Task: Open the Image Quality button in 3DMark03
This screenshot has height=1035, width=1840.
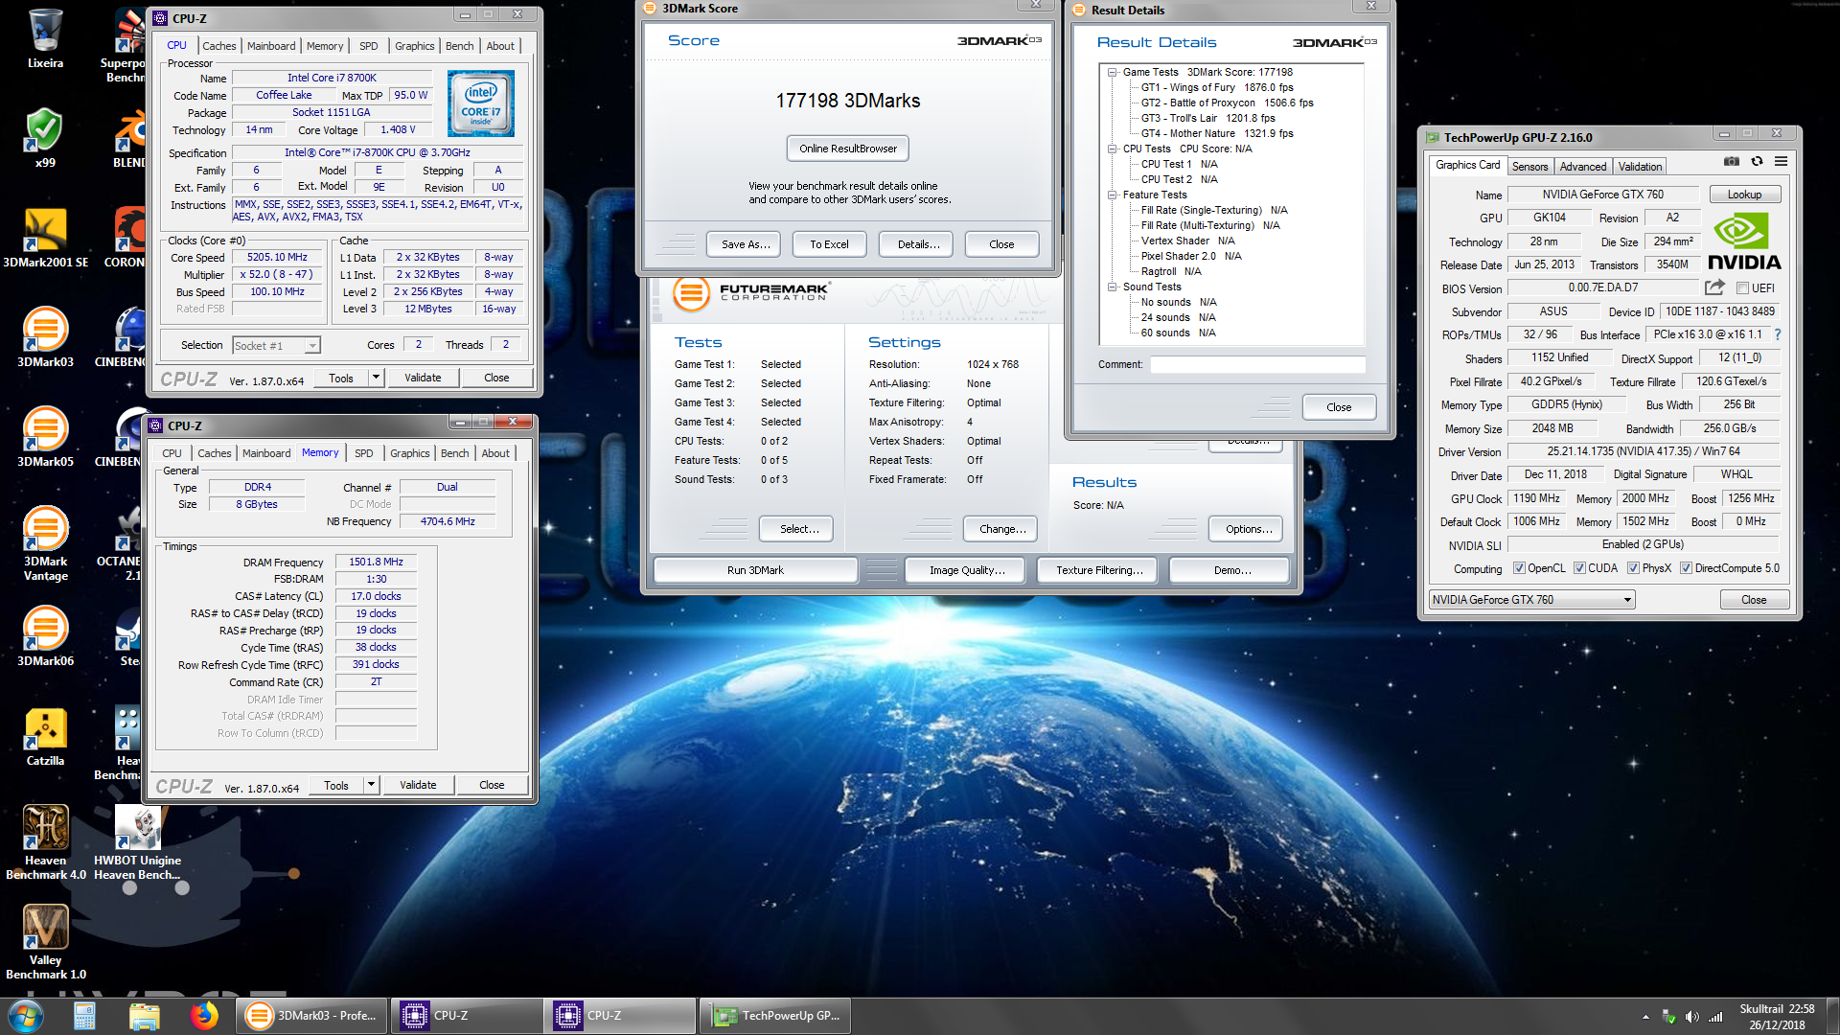Action: [965, 570]
